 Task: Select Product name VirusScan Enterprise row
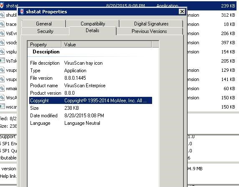click(91, 86)
